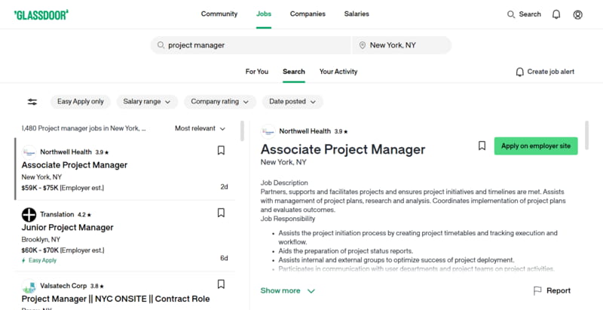Open the Most relevant sort dropdown
This screenshot has height=310, width=603.
coord(200,128)
